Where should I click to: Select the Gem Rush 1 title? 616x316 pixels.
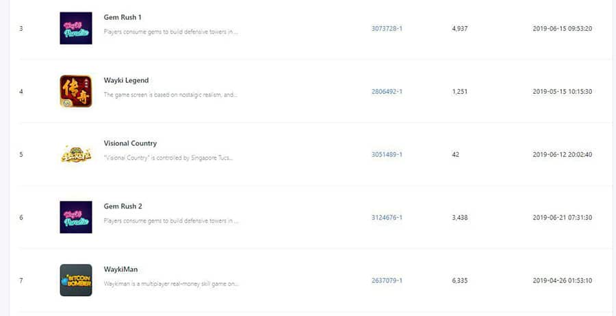pyautogui.click(x=123, y=17)
